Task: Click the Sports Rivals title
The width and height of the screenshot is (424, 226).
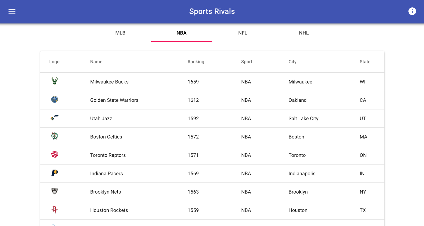Action: coord(212,11)
